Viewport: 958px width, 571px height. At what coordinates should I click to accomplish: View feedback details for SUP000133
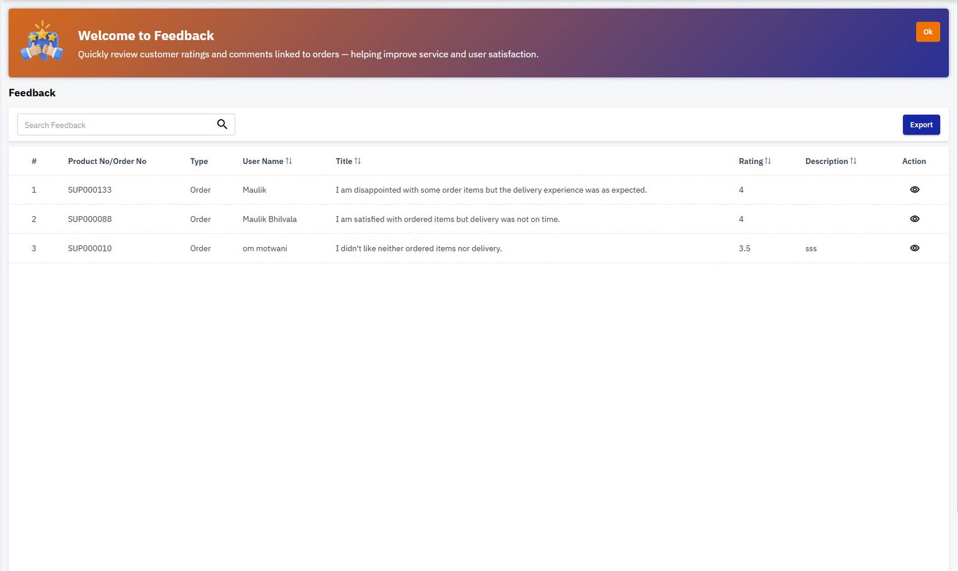click(914, 190)
